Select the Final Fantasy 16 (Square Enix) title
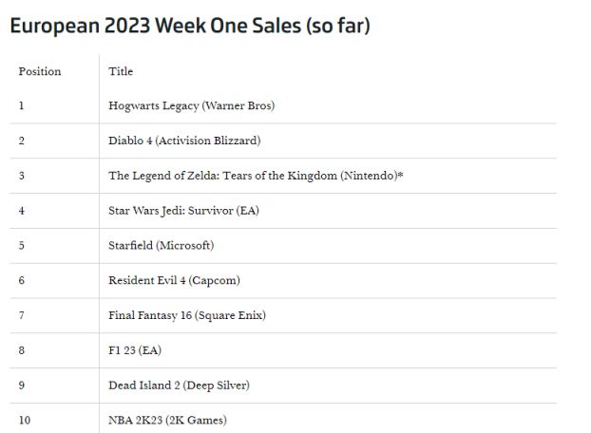 (187, 315)
